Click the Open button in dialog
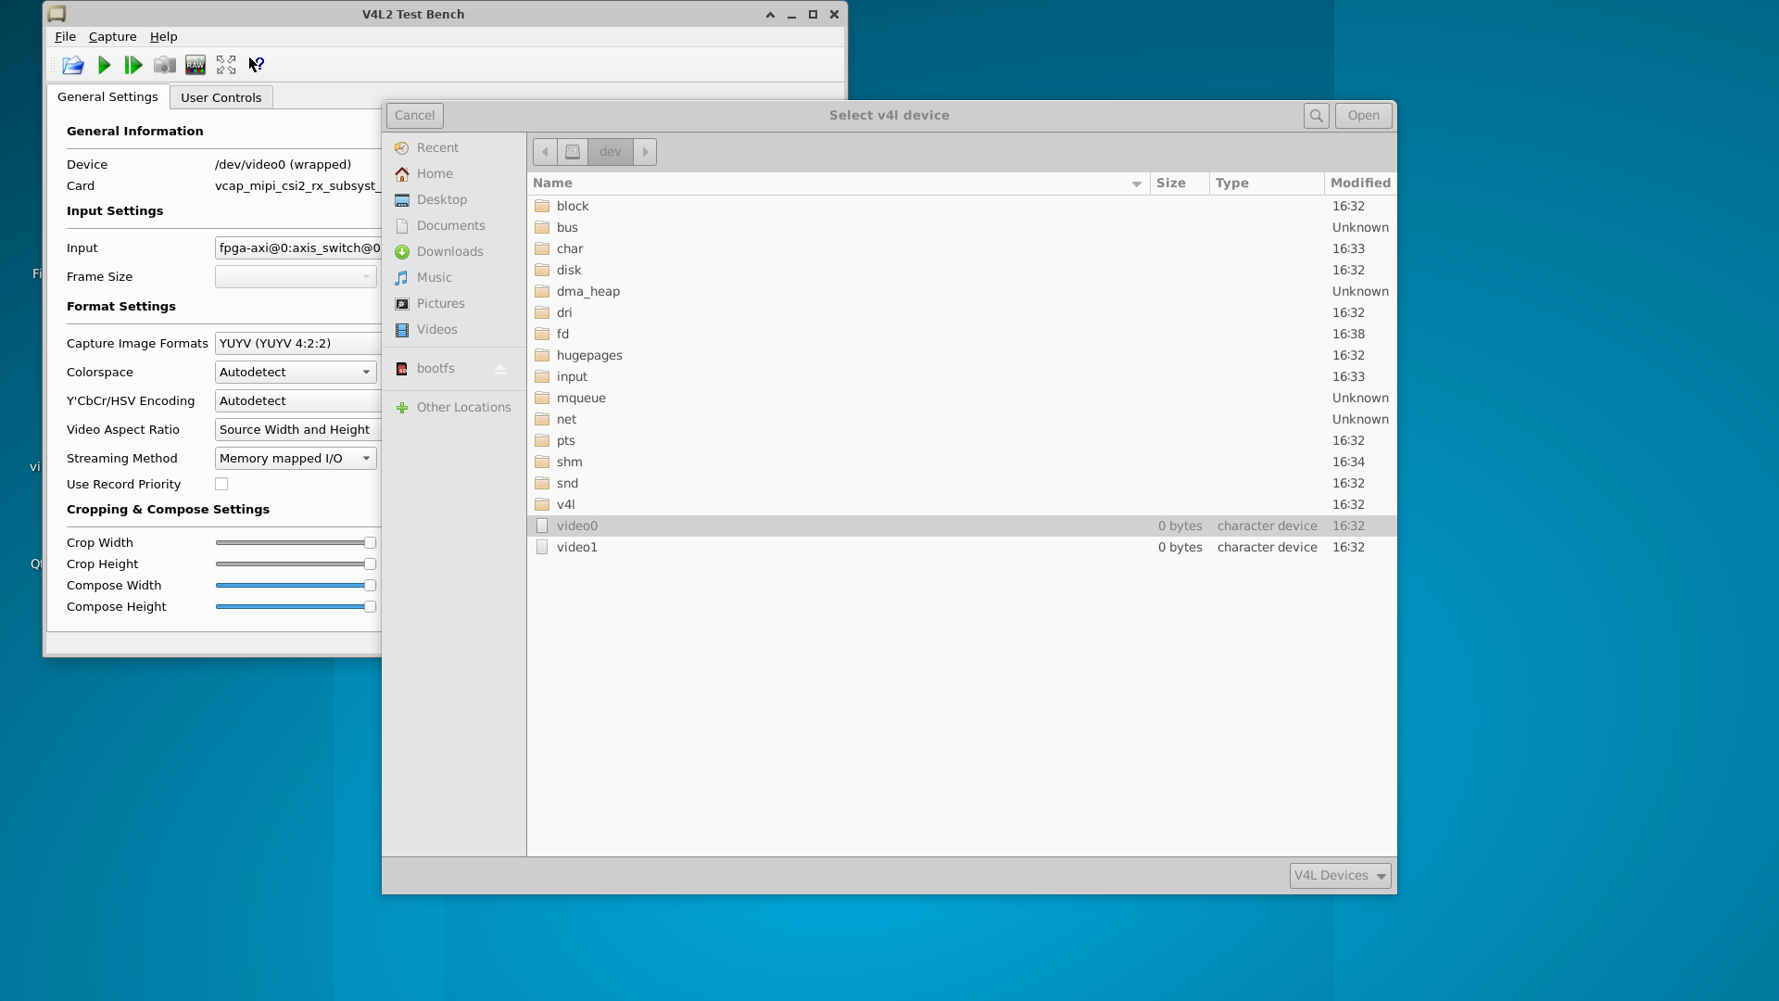The image size is (1779, 1001). (x=1363, y=116)
